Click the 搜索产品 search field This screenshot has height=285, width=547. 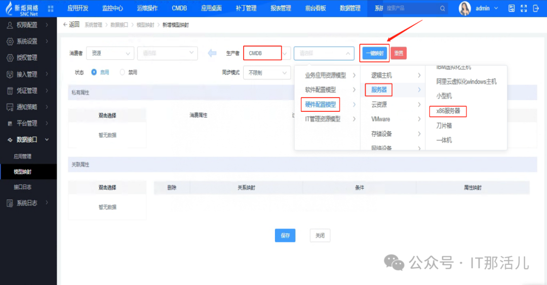(412, 9)
